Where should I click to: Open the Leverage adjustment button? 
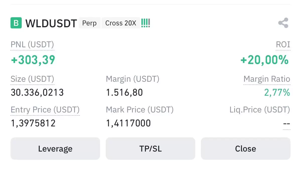pyautogui.click(x=55, y=148)
